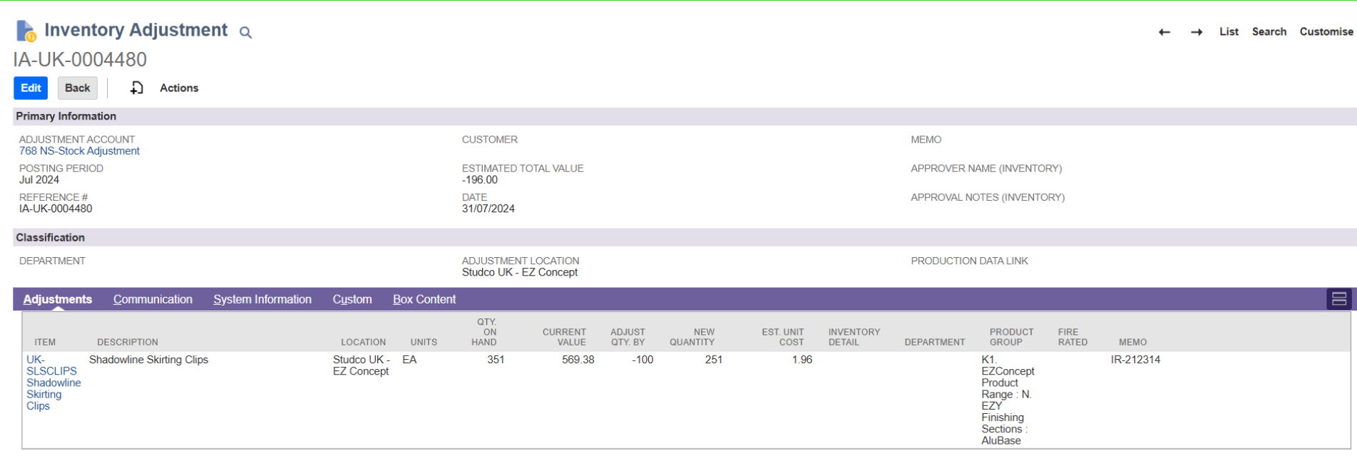1357x463 pixels.
Task: Click the Edit button
Action: coord(31,88)
